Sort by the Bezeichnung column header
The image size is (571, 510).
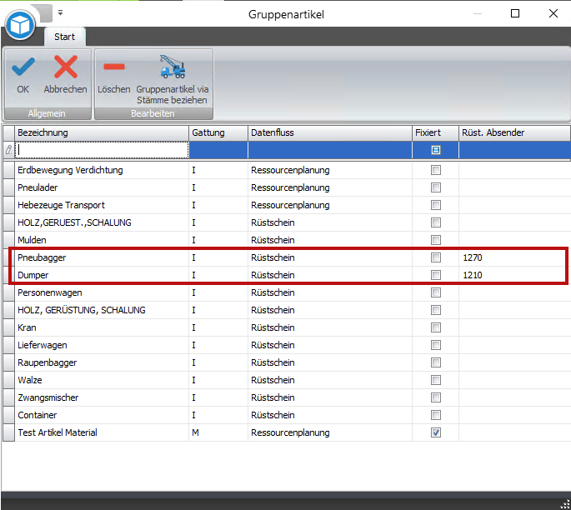[100, 133]
